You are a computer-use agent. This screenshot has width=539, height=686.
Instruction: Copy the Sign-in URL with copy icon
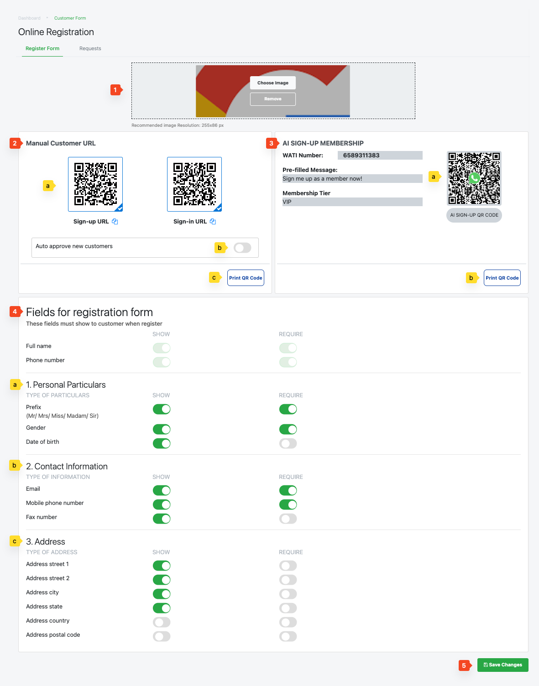click(213, 222)
